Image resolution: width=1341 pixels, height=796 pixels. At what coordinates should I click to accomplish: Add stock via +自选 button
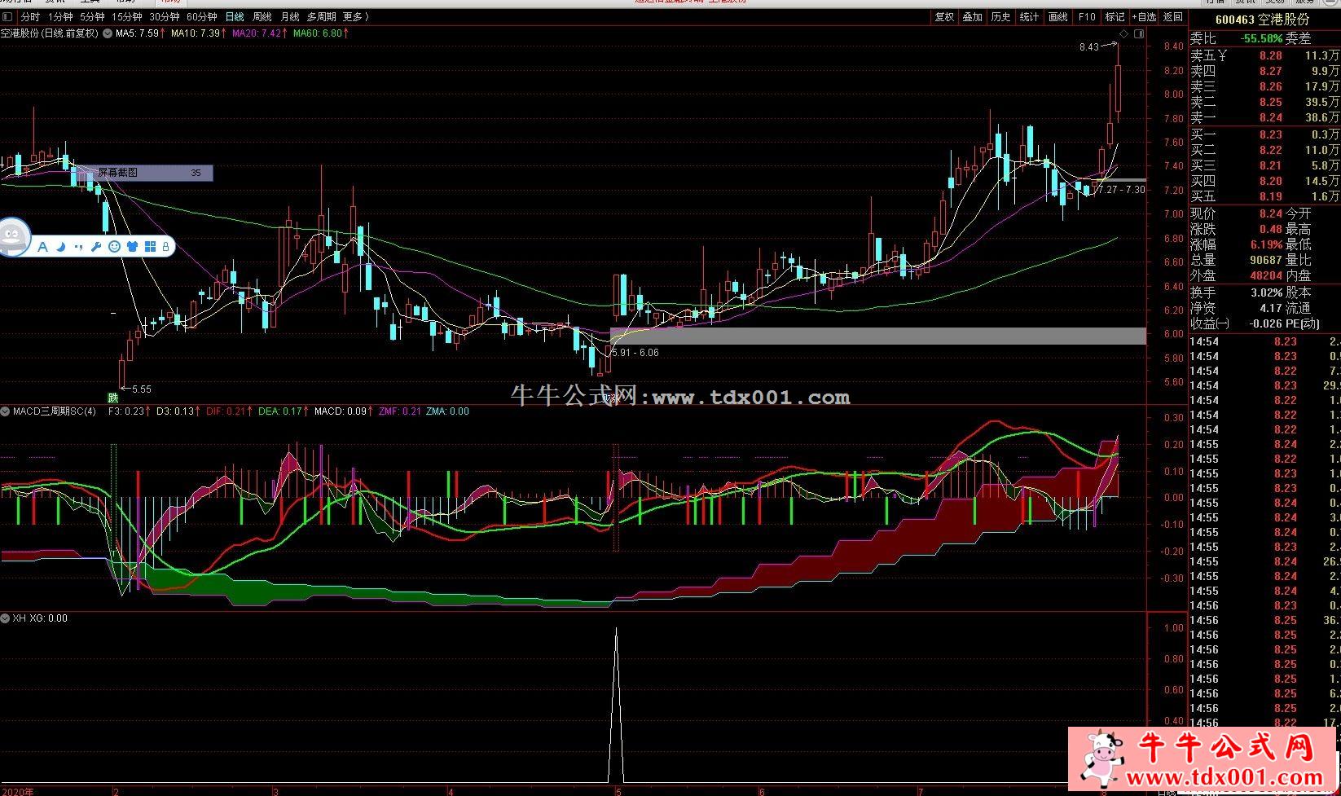click(1144, 16)
